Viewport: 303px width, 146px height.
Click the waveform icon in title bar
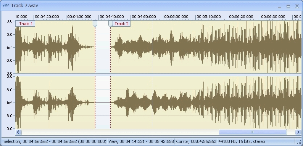tap(6, 6)
